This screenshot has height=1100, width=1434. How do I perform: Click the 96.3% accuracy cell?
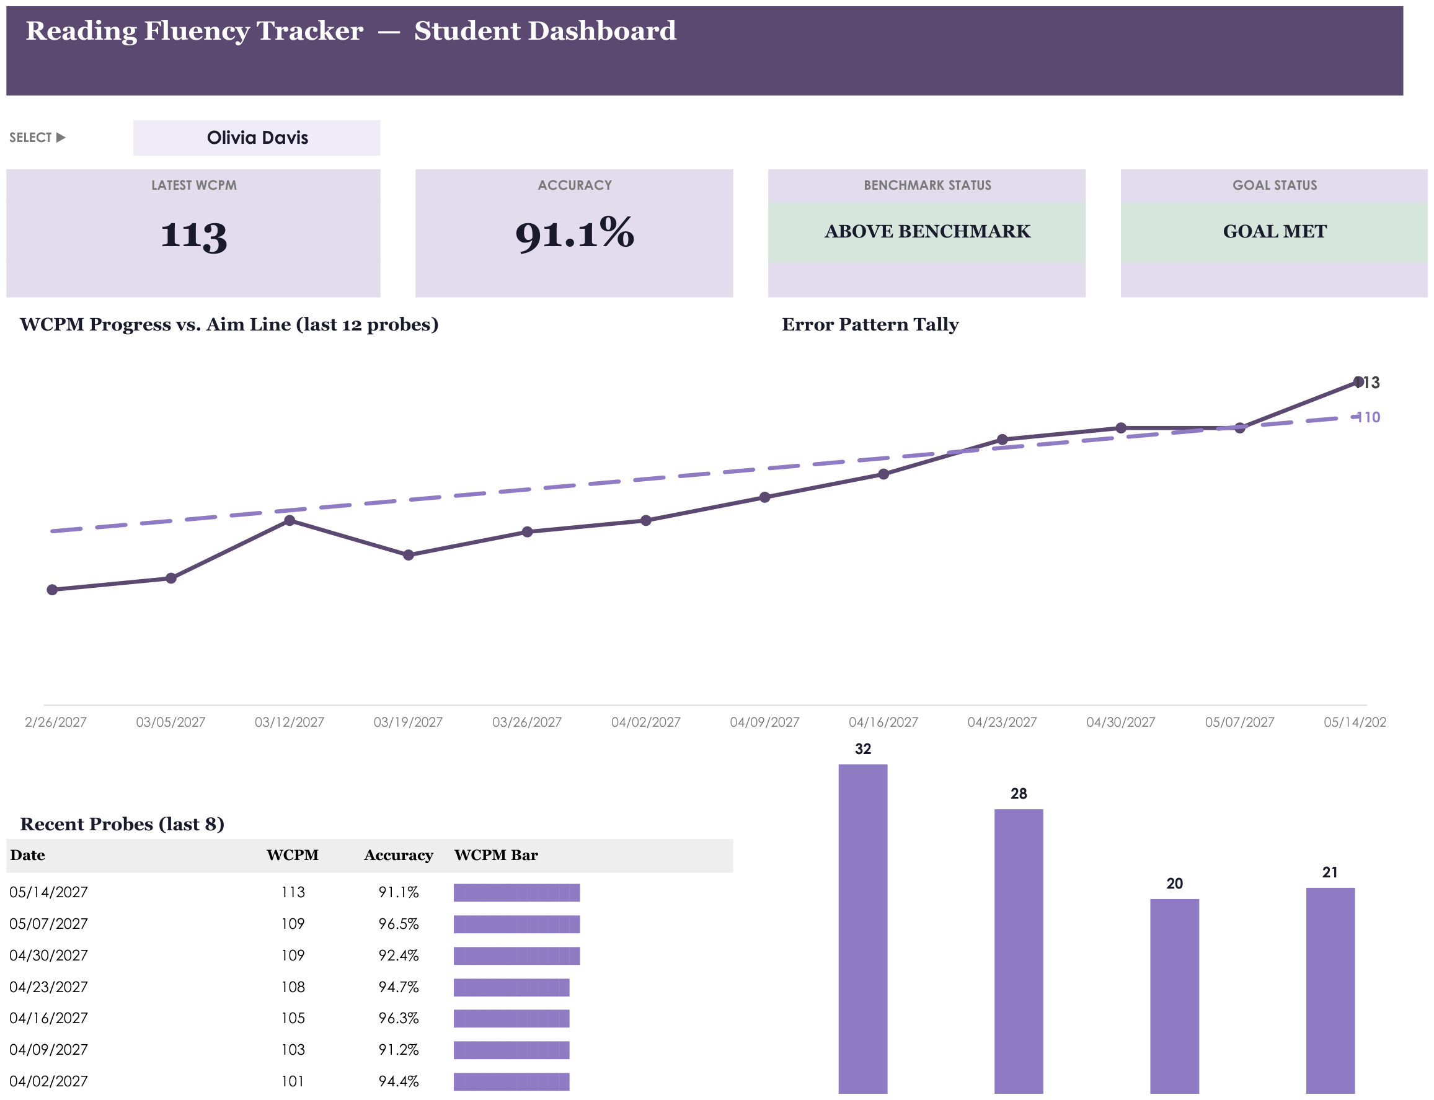[399, 1018]
